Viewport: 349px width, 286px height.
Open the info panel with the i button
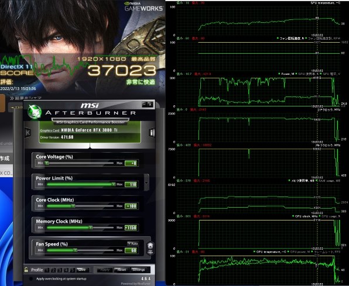(x=152, y=133)
